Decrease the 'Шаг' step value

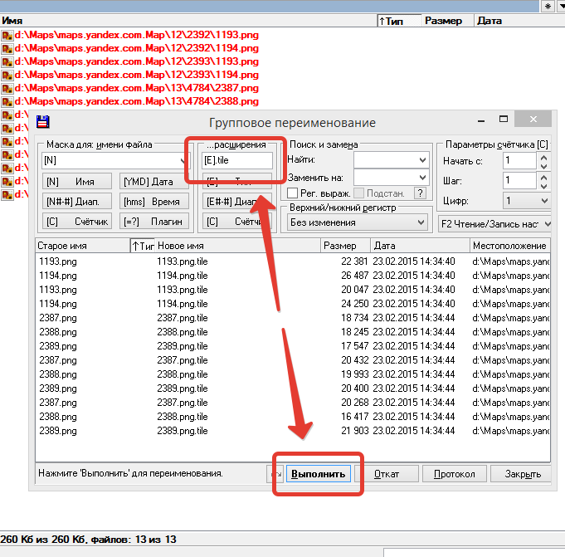pos(543,184)
